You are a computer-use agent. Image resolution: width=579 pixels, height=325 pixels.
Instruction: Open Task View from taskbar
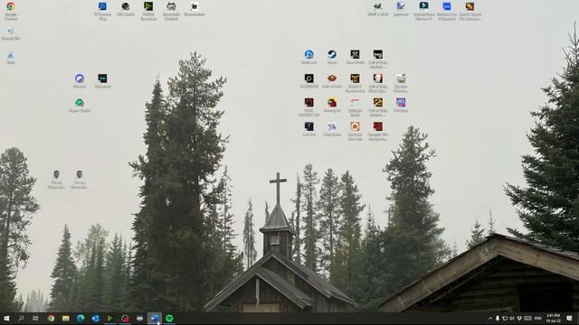35,319
